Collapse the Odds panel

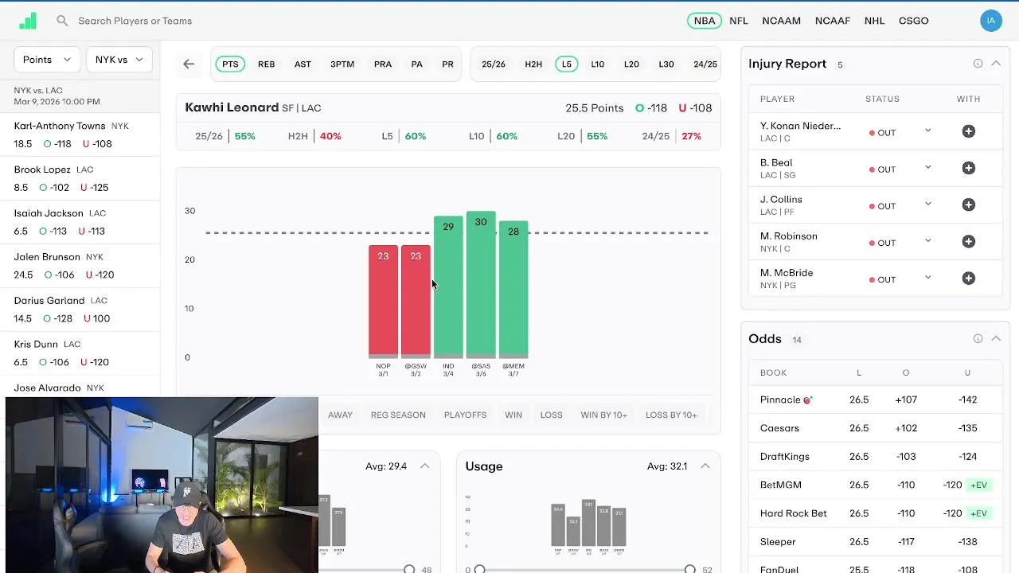[996, 339]
